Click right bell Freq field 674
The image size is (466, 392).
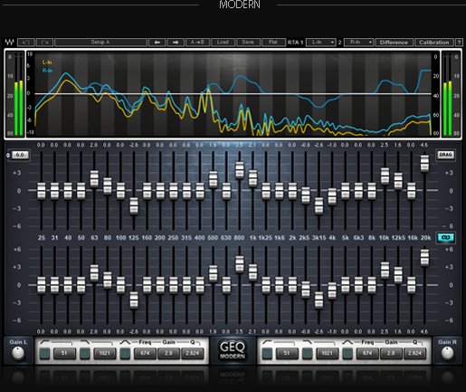367,353
